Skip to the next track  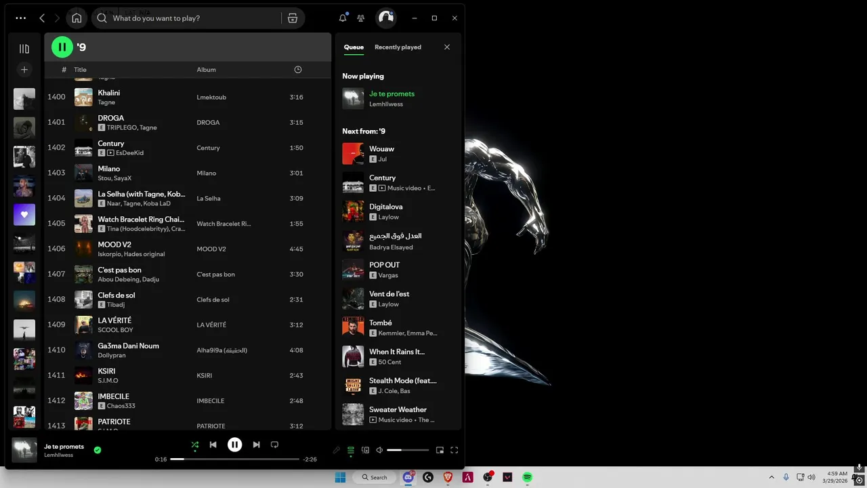(256, 445)
